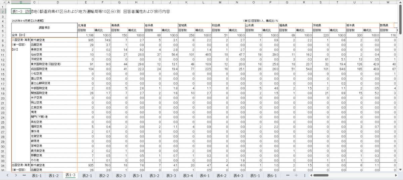Select row 7 header
The height and width of the screenshot is (180, 403).
point(3,35)
